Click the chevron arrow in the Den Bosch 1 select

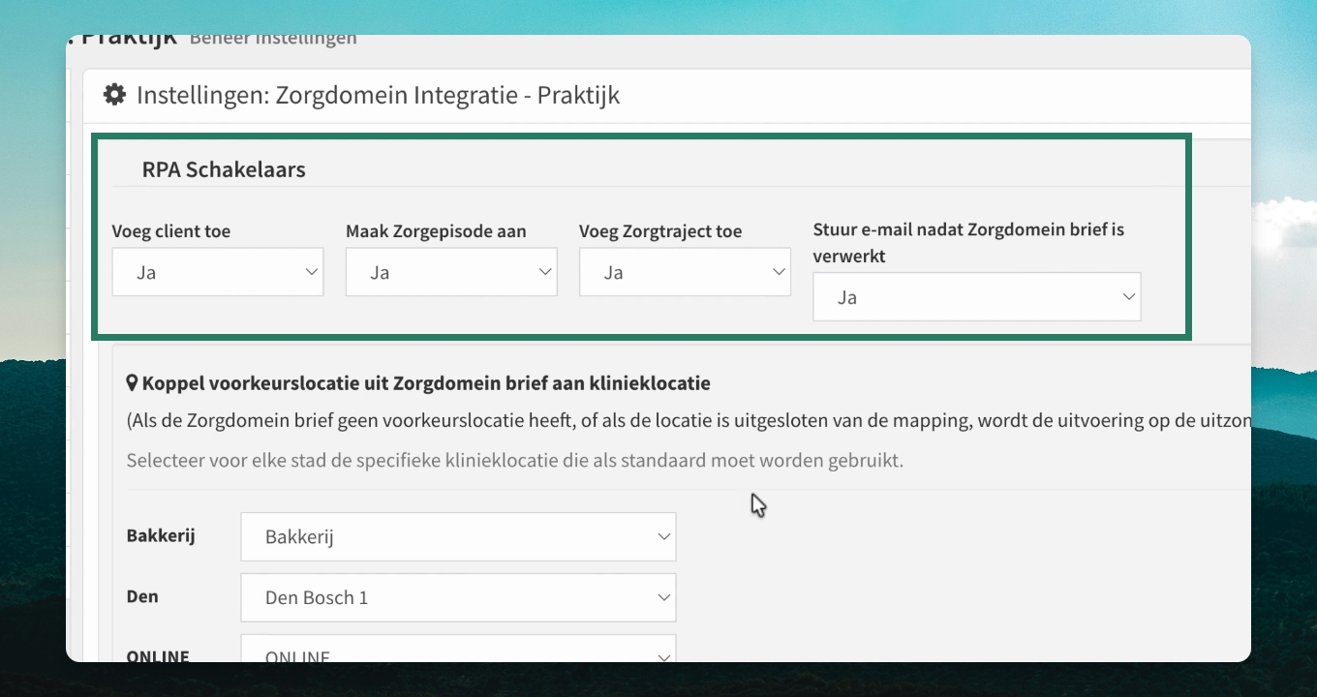click(664, 597)
